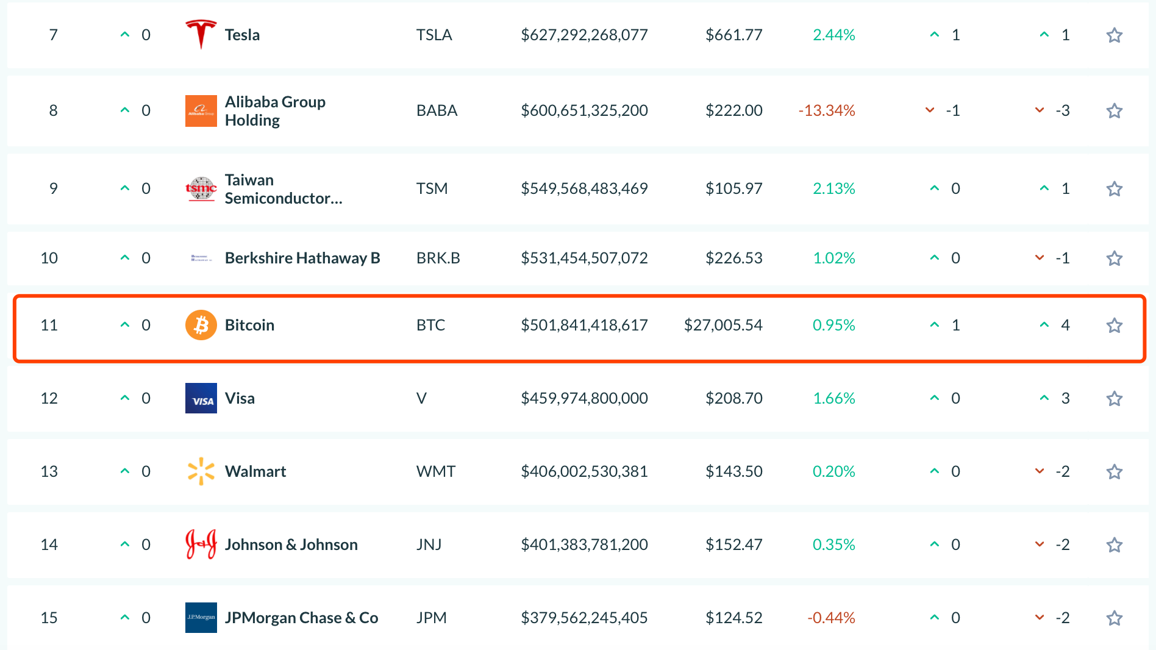This screenshot has height=650, width=1156.
Task: Select the BABA ticker symbol
Action: click(x=437, y=110)
